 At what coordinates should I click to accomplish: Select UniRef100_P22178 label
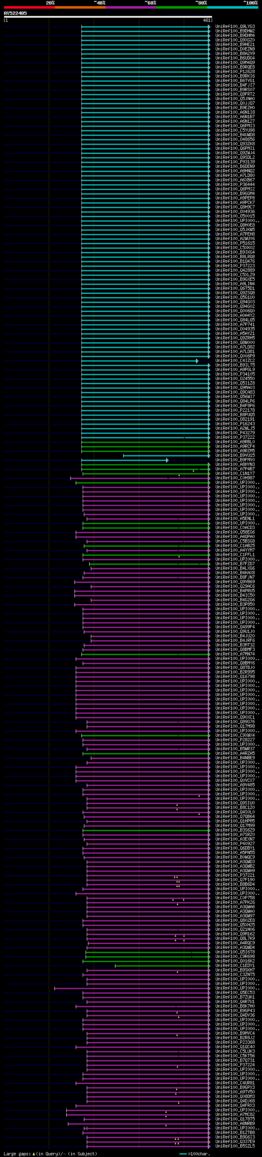pyautogui.click(x=235, y=410)
